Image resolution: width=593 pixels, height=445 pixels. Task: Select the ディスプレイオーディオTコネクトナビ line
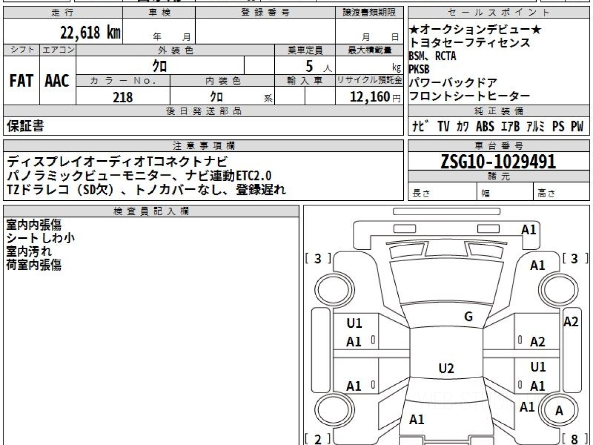117,161
